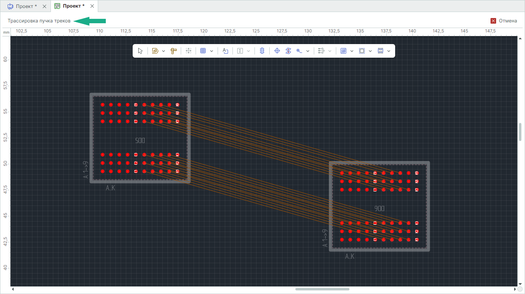Select the arrow pointer tool

click(x=140, y=51)
